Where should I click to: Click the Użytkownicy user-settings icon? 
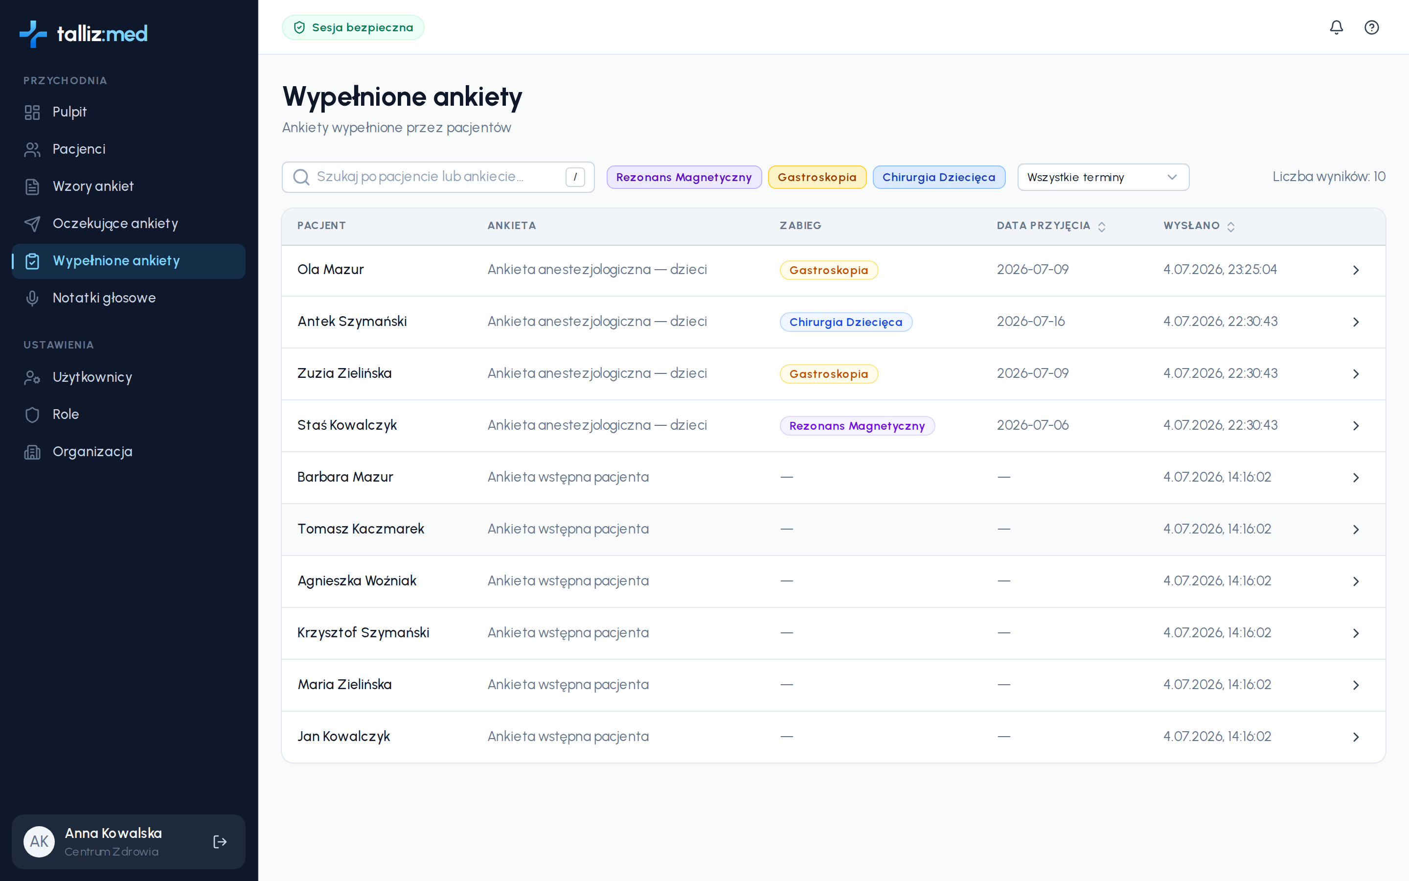pyautogui.click(x=32, y=377)
